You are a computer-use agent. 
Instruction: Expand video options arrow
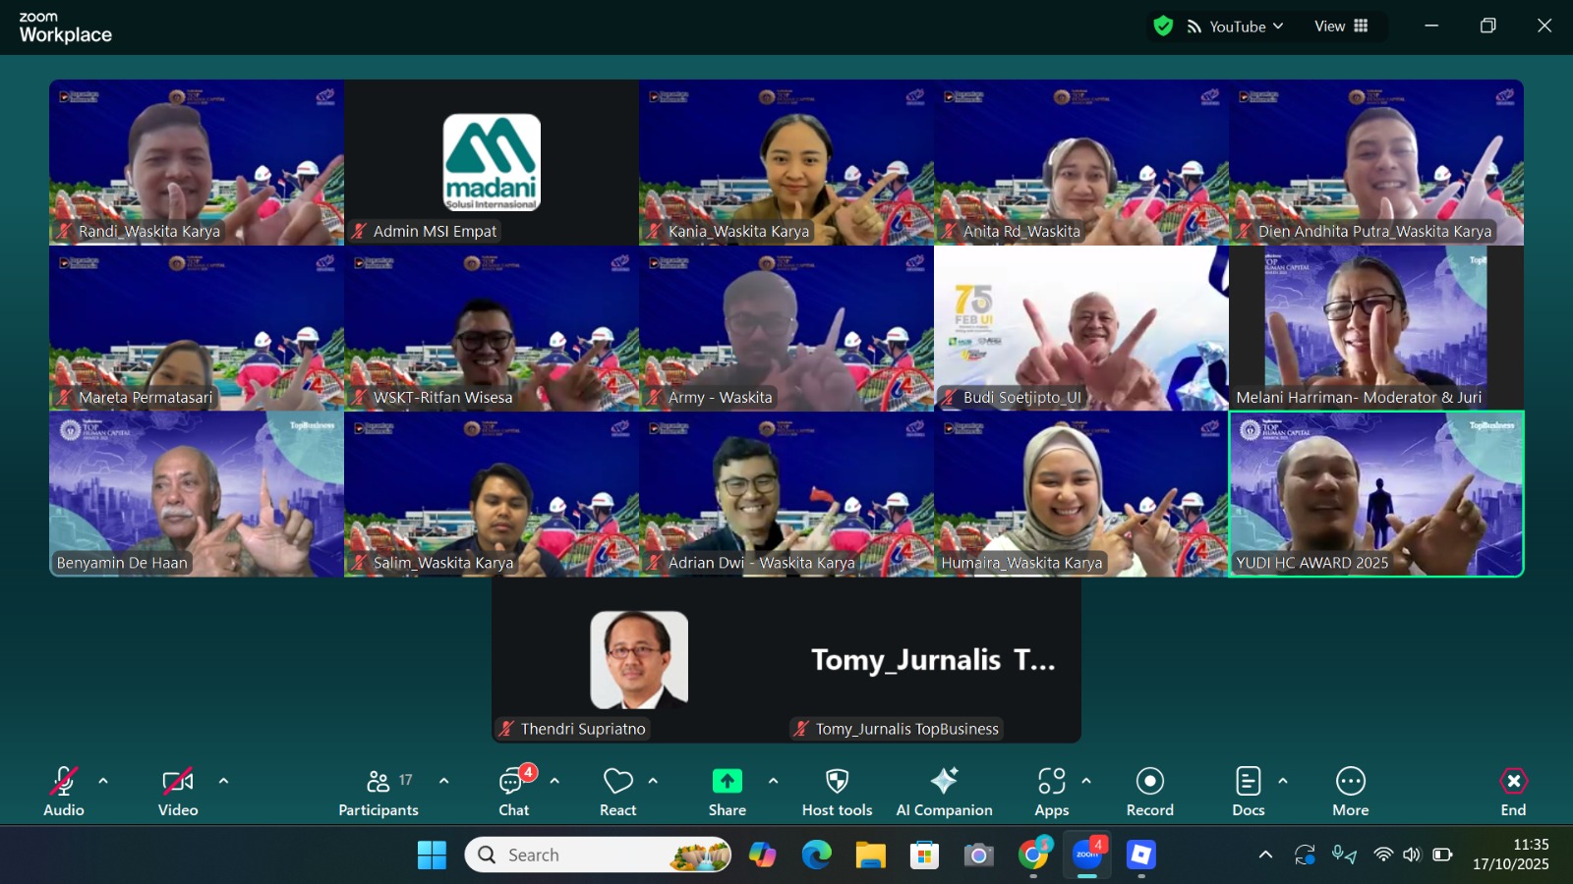(223, 781)
